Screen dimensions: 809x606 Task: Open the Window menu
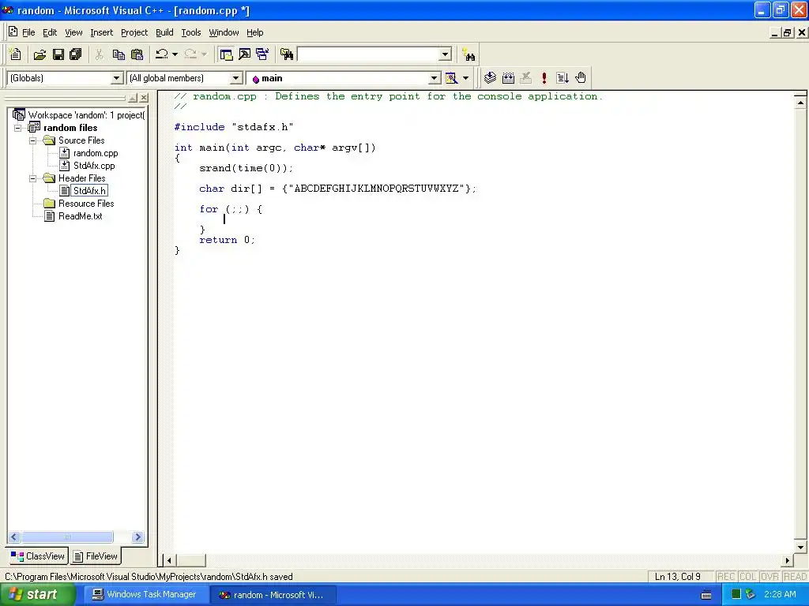click(x=224, y=32)
